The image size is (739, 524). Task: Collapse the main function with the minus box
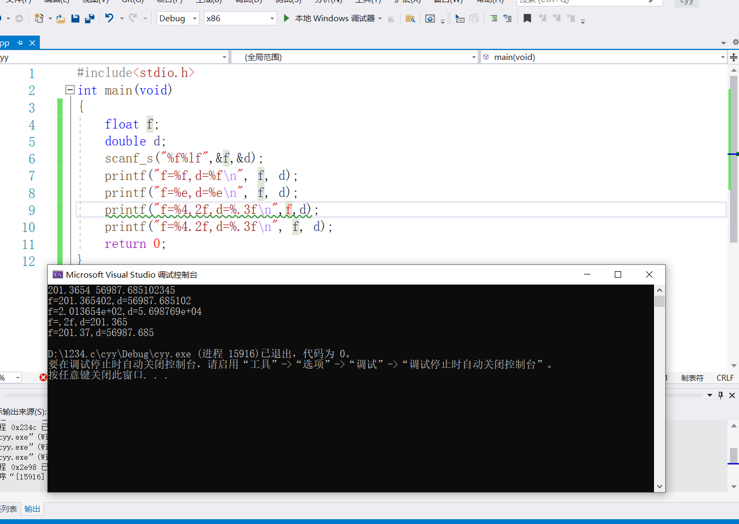point(70,90)
